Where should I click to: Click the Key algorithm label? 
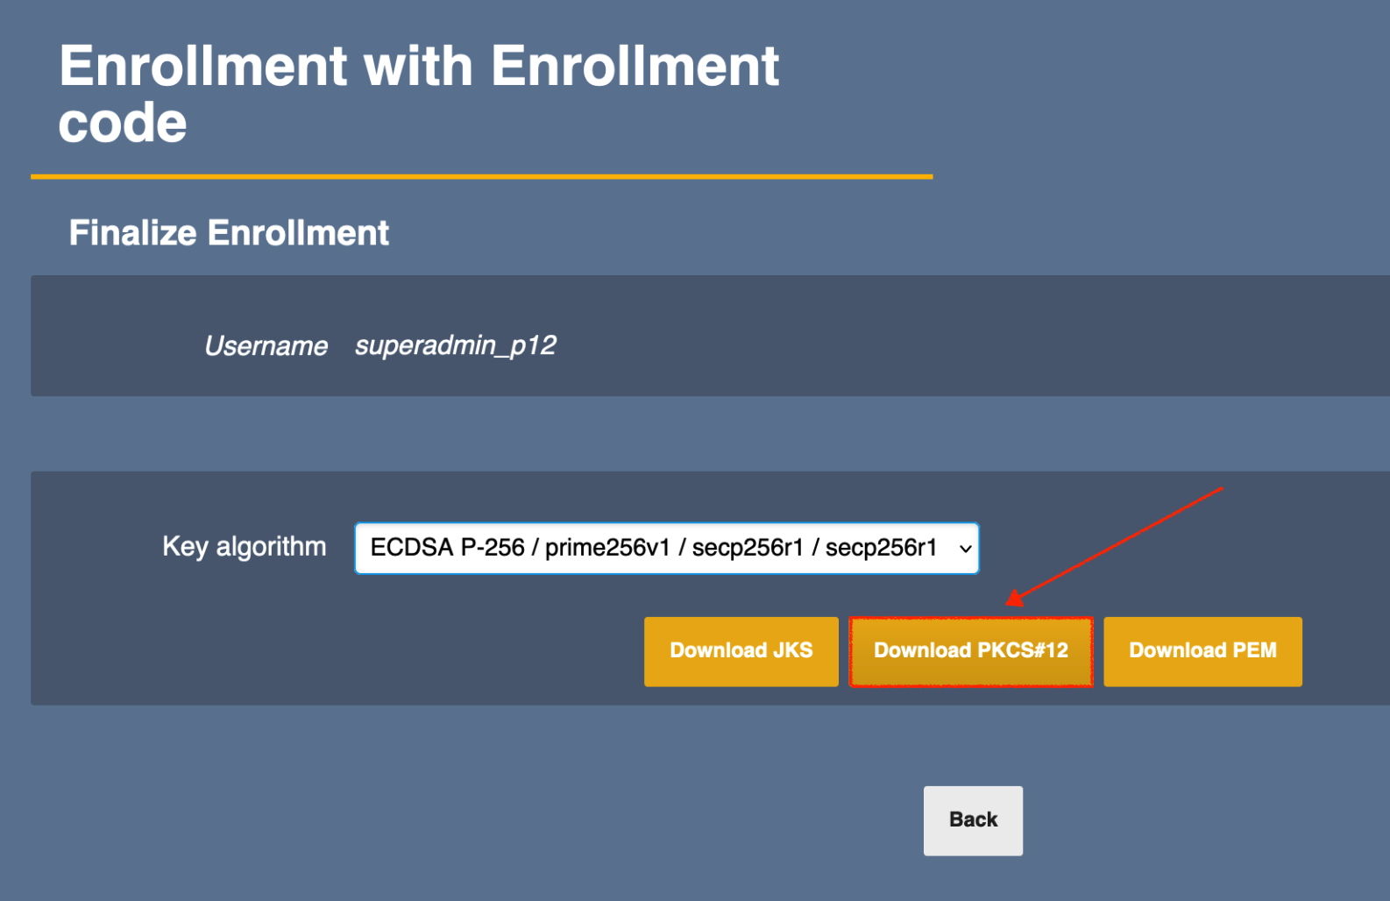pos(244,547)
